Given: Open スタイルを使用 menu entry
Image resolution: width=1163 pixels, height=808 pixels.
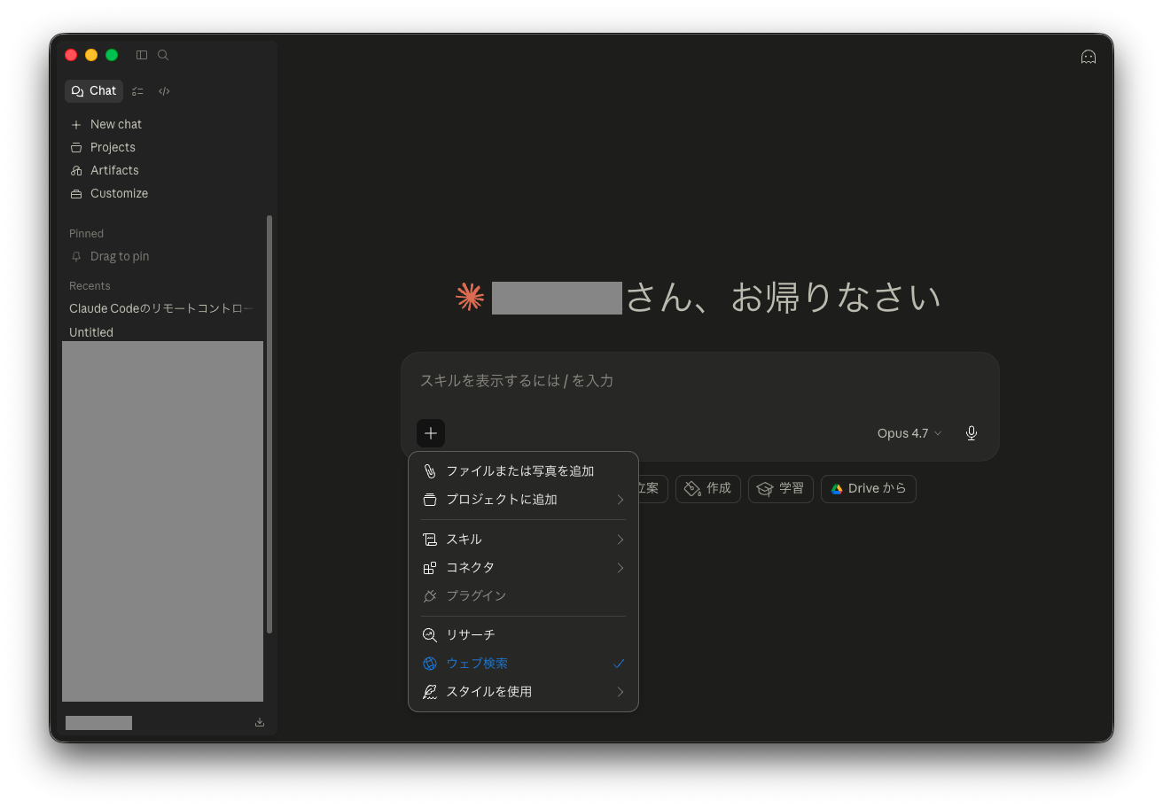Looking at the screenshot, I should point(523,692).
